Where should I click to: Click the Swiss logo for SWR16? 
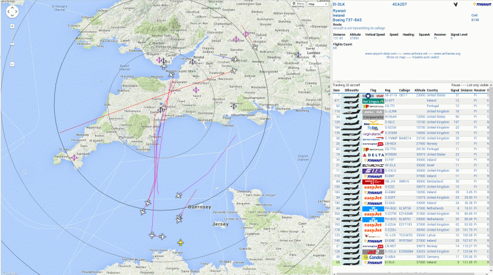coord(373,181)
